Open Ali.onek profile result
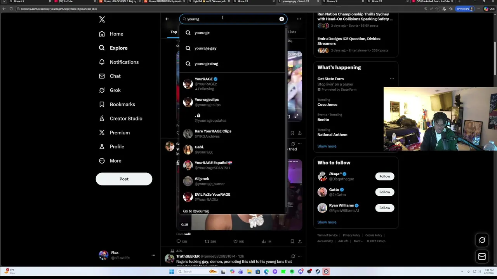The width and height of the screenshot is (497, 279). [x=232, y=181]
